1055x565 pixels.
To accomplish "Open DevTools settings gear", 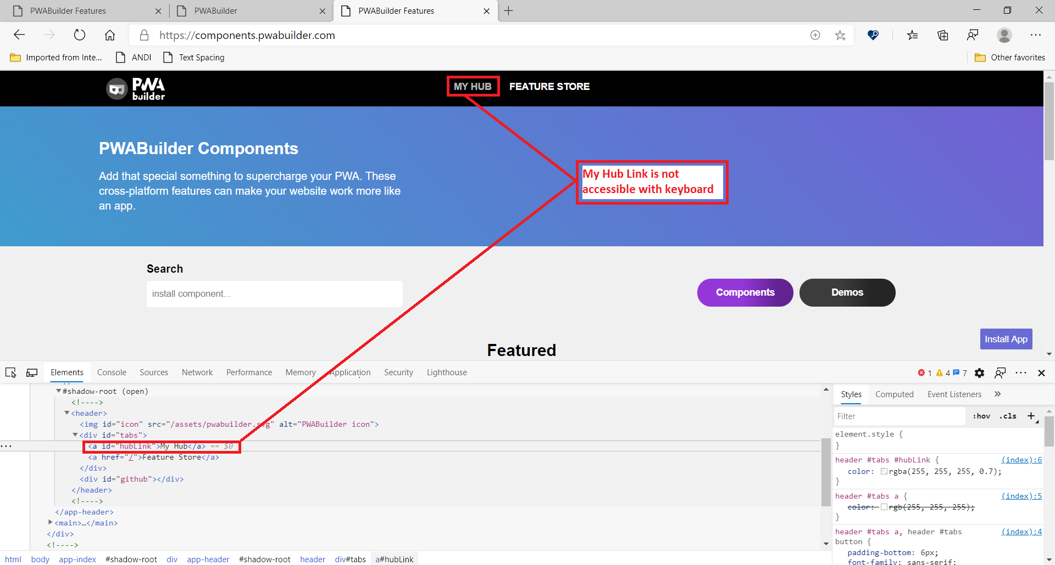I will [x=980, y=373].
